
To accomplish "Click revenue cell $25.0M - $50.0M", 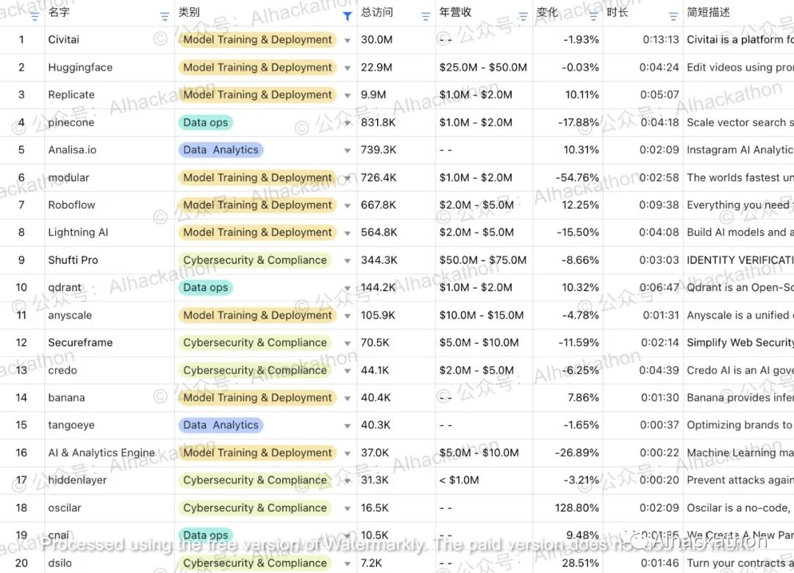I will point(484,67).
